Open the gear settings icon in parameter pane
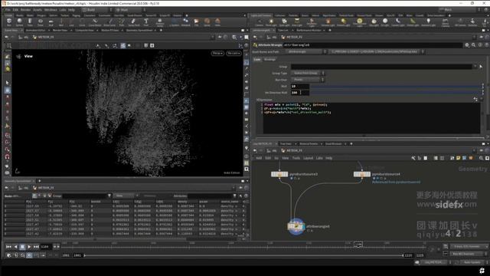This screenshot has height=276, width=490. (467, 45)
